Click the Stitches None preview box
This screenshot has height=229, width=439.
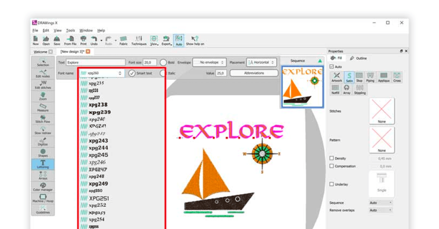pos(382,111)
